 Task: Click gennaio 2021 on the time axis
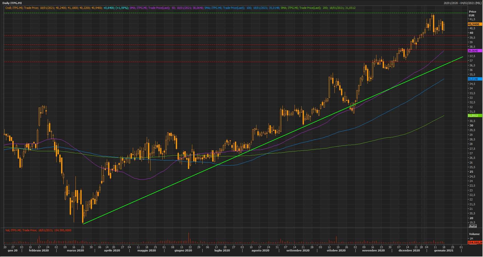point(444,251)
